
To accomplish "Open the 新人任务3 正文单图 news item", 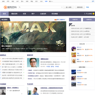I will pos(81,34).
